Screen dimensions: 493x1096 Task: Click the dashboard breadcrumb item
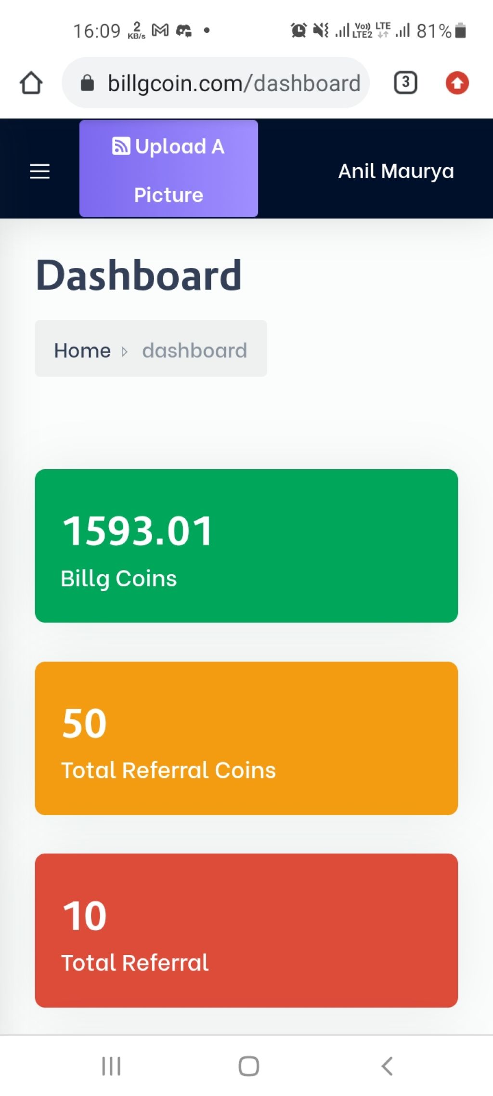click(x=195, y=350)
